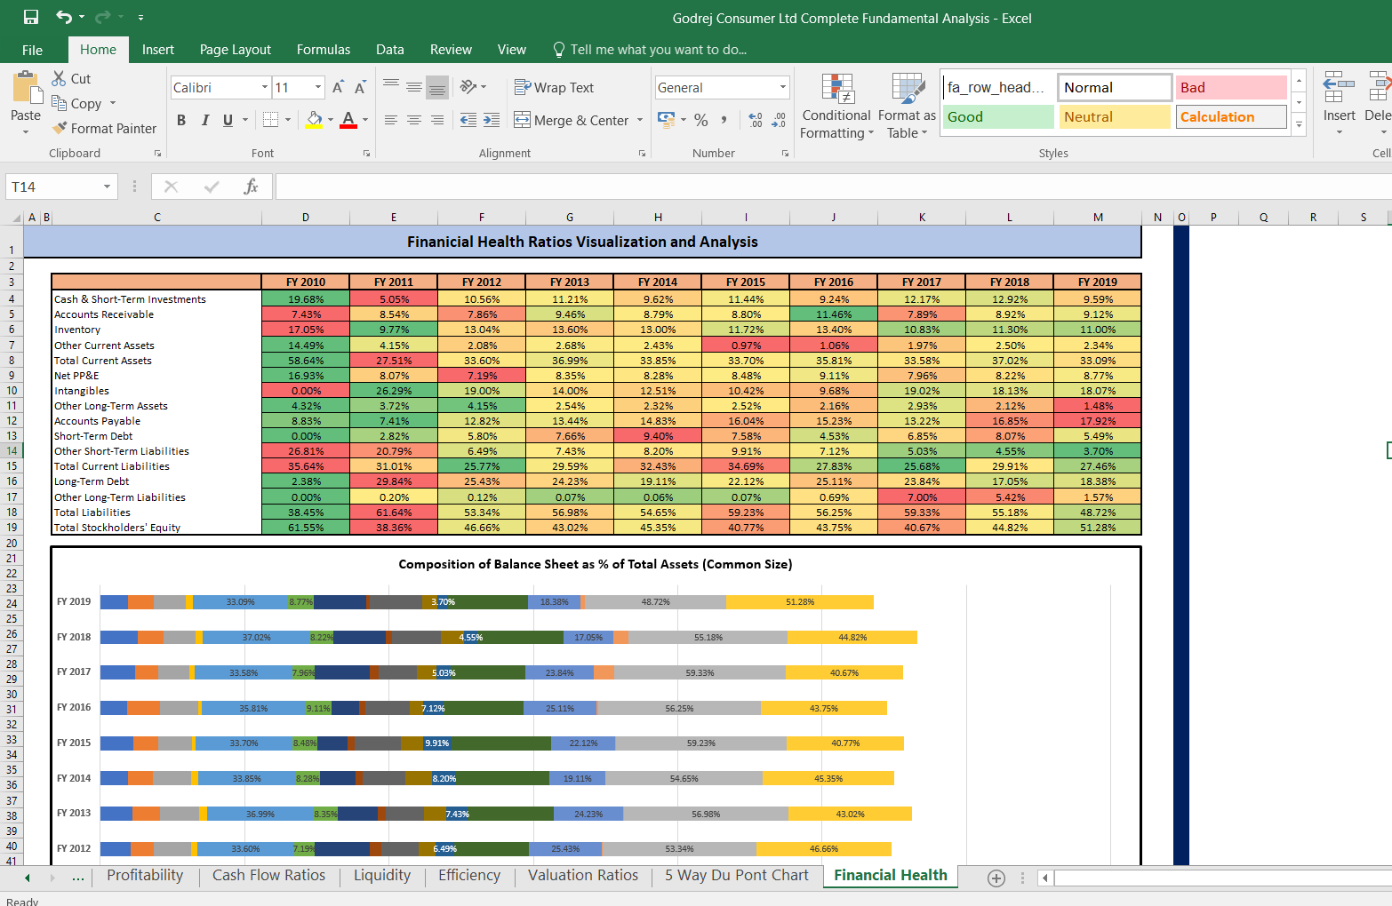Open the Formulas ribbon tab
1392x906 pixels.
(x=324, y=50)
